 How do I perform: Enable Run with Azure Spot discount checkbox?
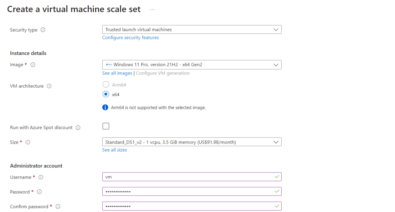click(x=106, y=126)
